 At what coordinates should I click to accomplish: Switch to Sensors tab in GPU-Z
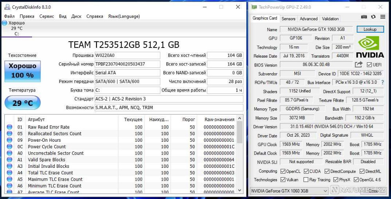tap(289, 19)
